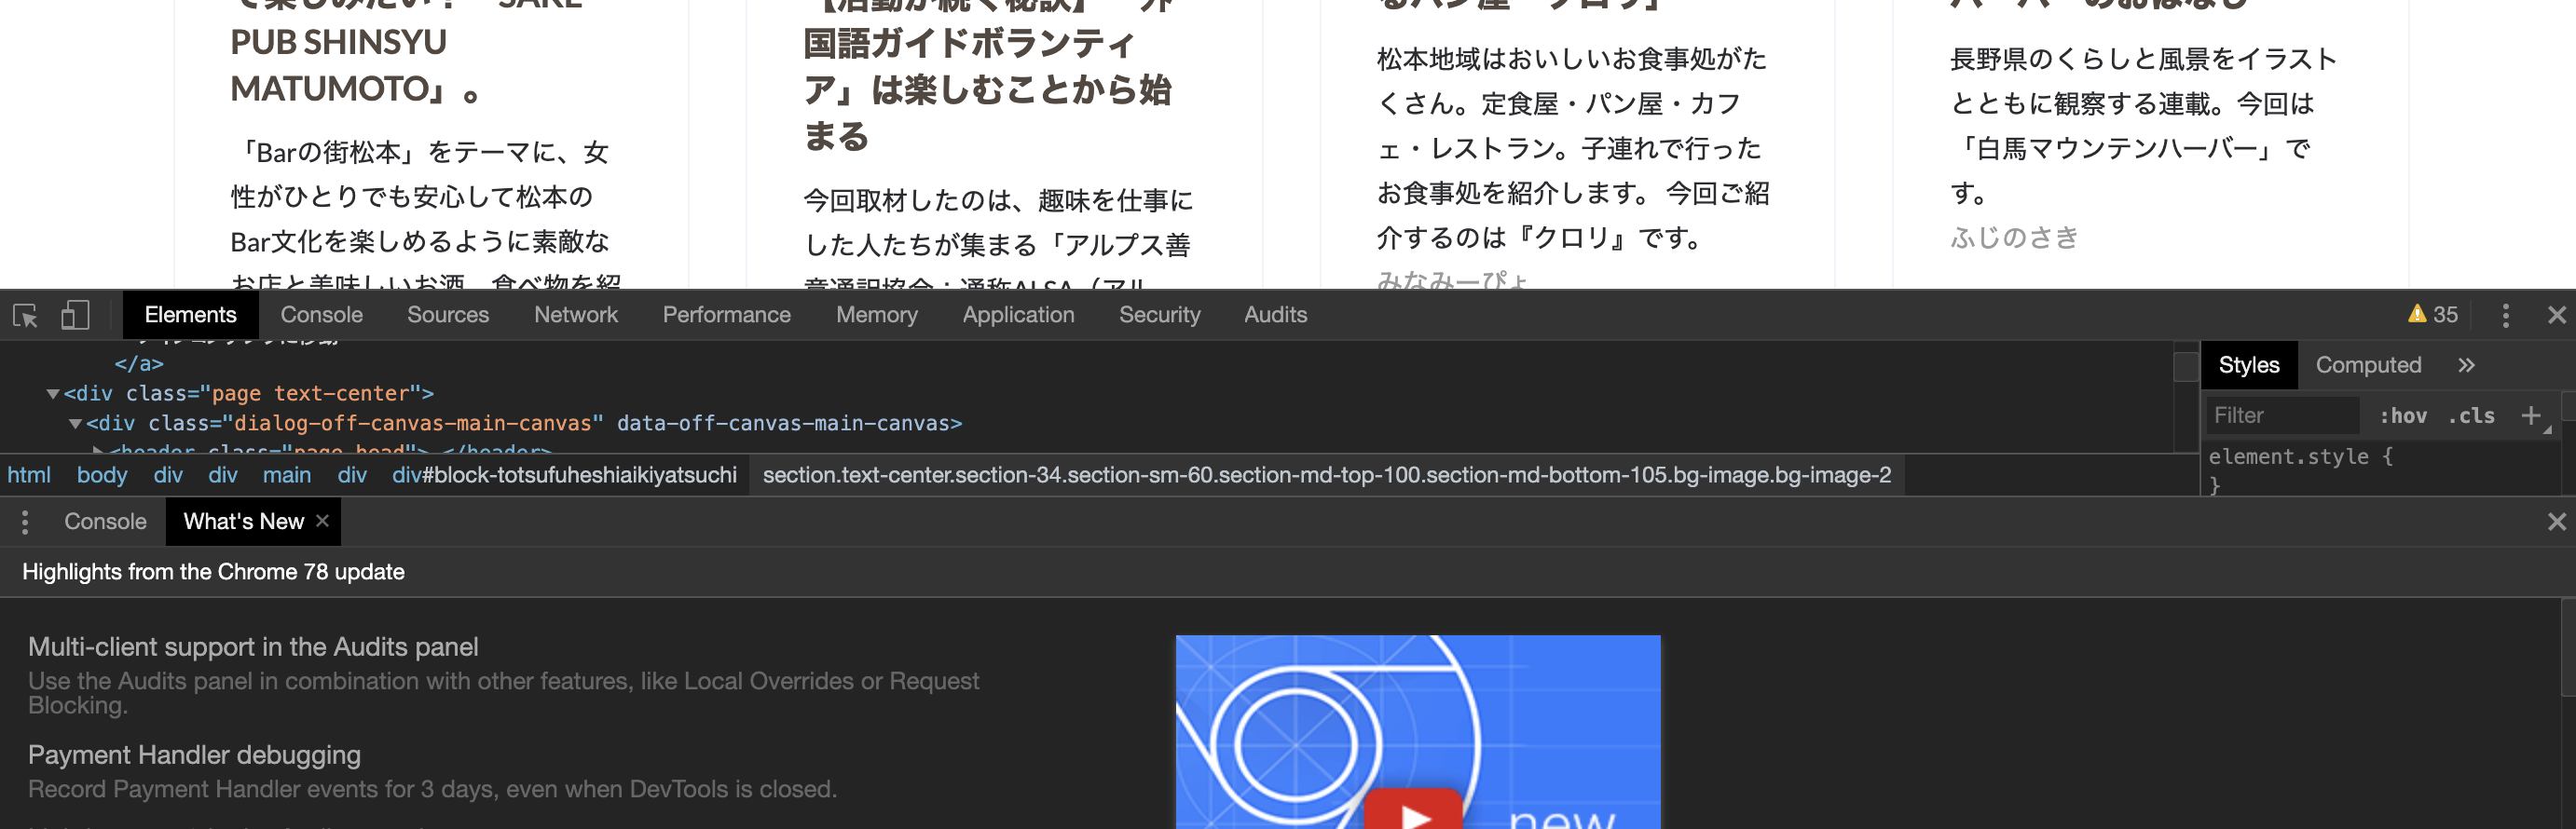Select body in the breadcrumb bar

tap(102, 475)
